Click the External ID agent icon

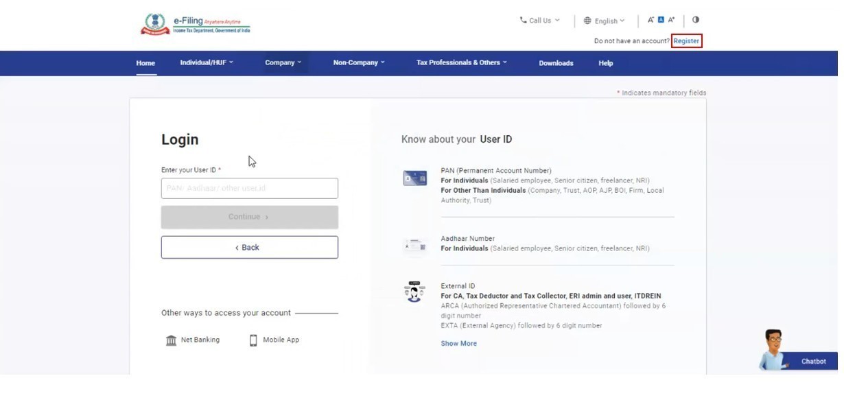[x=414, y=292]
